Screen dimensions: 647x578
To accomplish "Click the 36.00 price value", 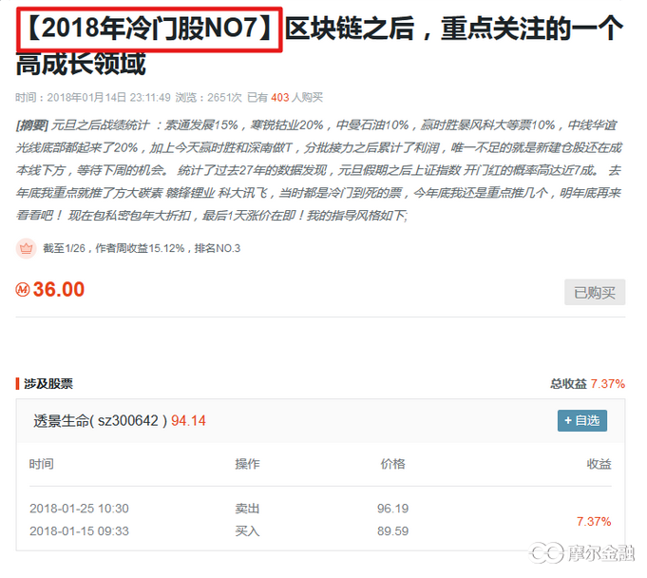I will (59, 289).
